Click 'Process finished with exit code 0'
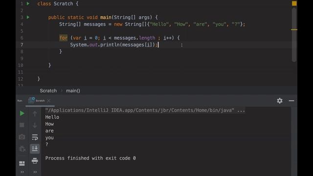 (90, 158)
